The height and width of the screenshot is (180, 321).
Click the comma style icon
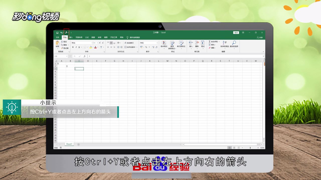[x=149, y=47]
